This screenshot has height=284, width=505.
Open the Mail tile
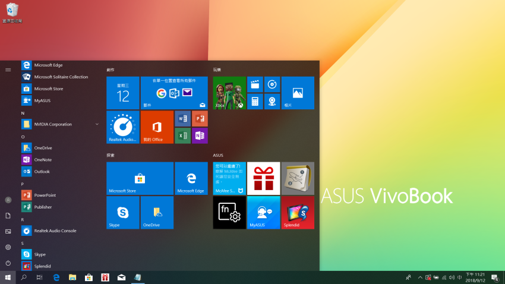(174, 93)
